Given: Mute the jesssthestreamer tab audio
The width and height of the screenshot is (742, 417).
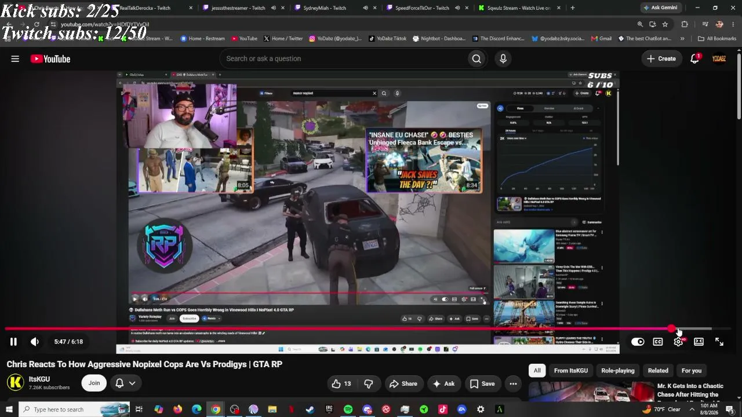Looking at the screenshot, I should [273, 8].
